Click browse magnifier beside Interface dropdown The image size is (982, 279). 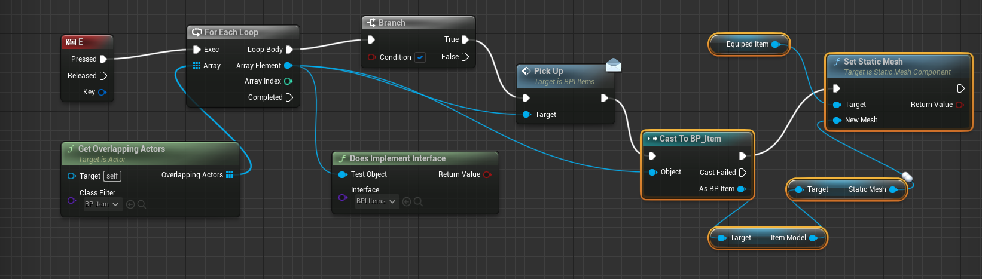click(x=418, y=201)
